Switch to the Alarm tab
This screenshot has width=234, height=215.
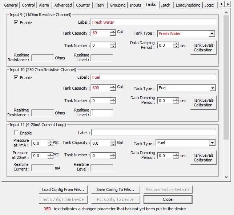44,5
